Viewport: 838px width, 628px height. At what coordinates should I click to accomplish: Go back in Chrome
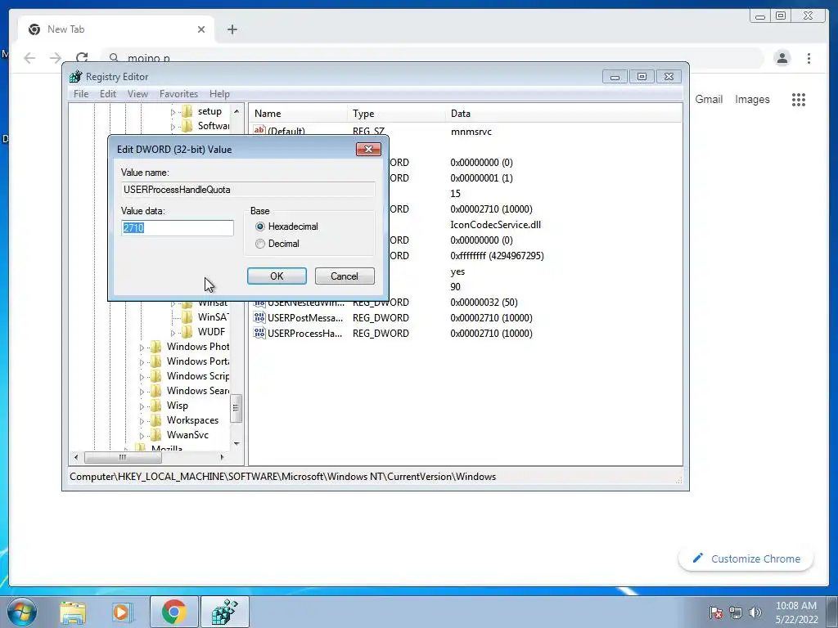coord(29,58)
